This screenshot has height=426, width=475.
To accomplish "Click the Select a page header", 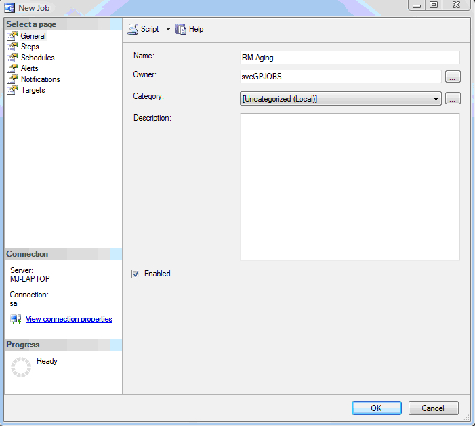I will (x=63, y=24).
